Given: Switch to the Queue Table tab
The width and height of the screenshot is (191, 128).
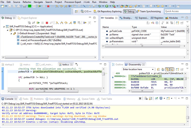Looking at the screenshot, I should click(x=86, y=99).
